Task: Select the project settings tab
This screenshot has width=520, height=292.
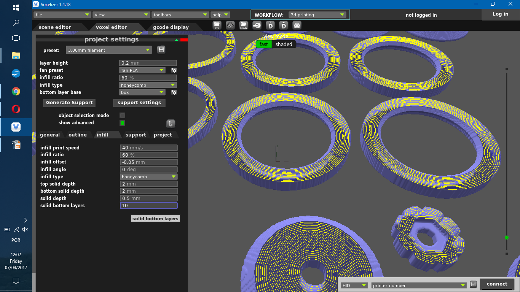Action: pos(163,135)
